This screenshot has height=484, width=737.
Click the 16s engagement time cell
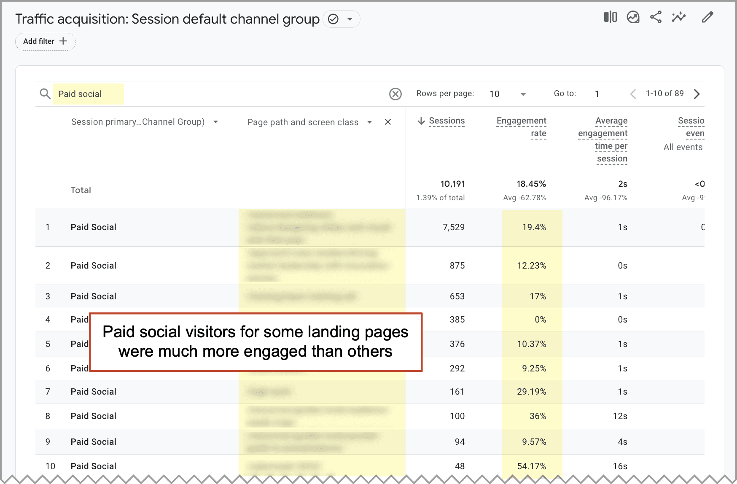coord(620,466)
